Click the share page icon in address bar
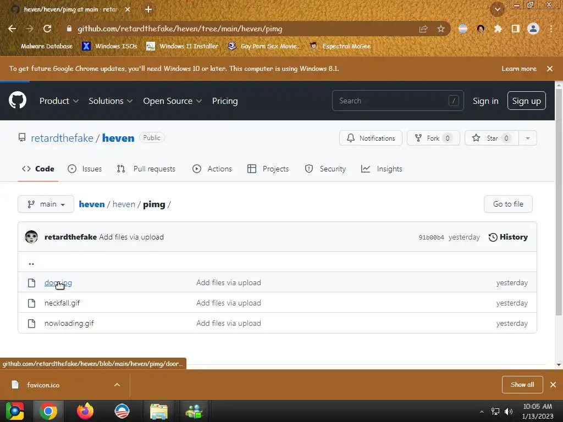Image resolution: width=563 pixels, height=422 pixels. pos(423,29)
